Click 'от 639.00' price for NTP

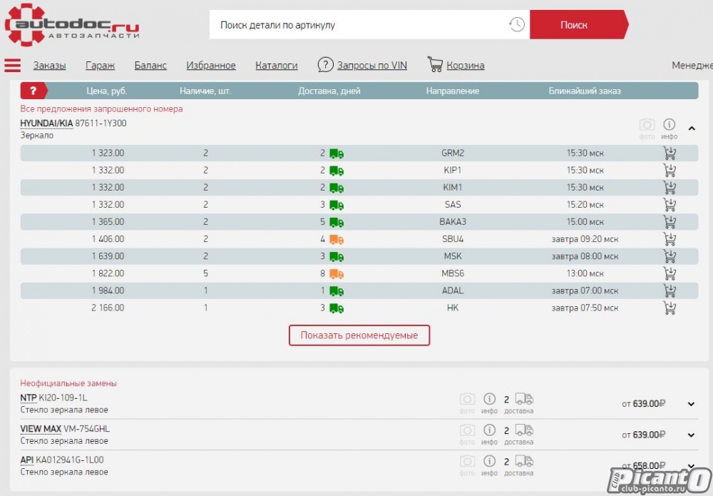pyautogui.click(x=644, y=404)
